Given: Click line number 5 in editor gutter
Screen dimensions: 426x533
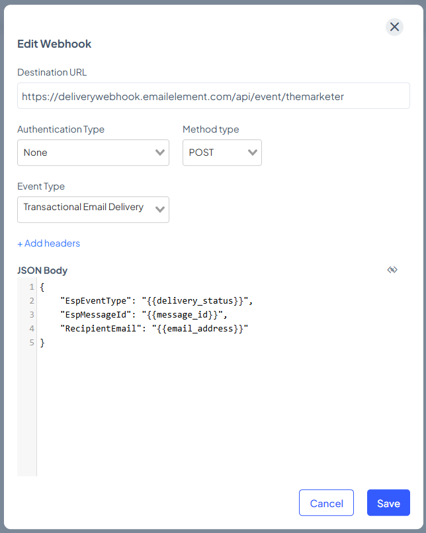Looking at the screenshot, I should (31, 343).
